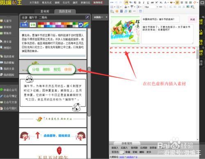This screenshot has width=205, height=159.
Task: Click 使用 in the popup menu
Action: (x=68, y=70)
